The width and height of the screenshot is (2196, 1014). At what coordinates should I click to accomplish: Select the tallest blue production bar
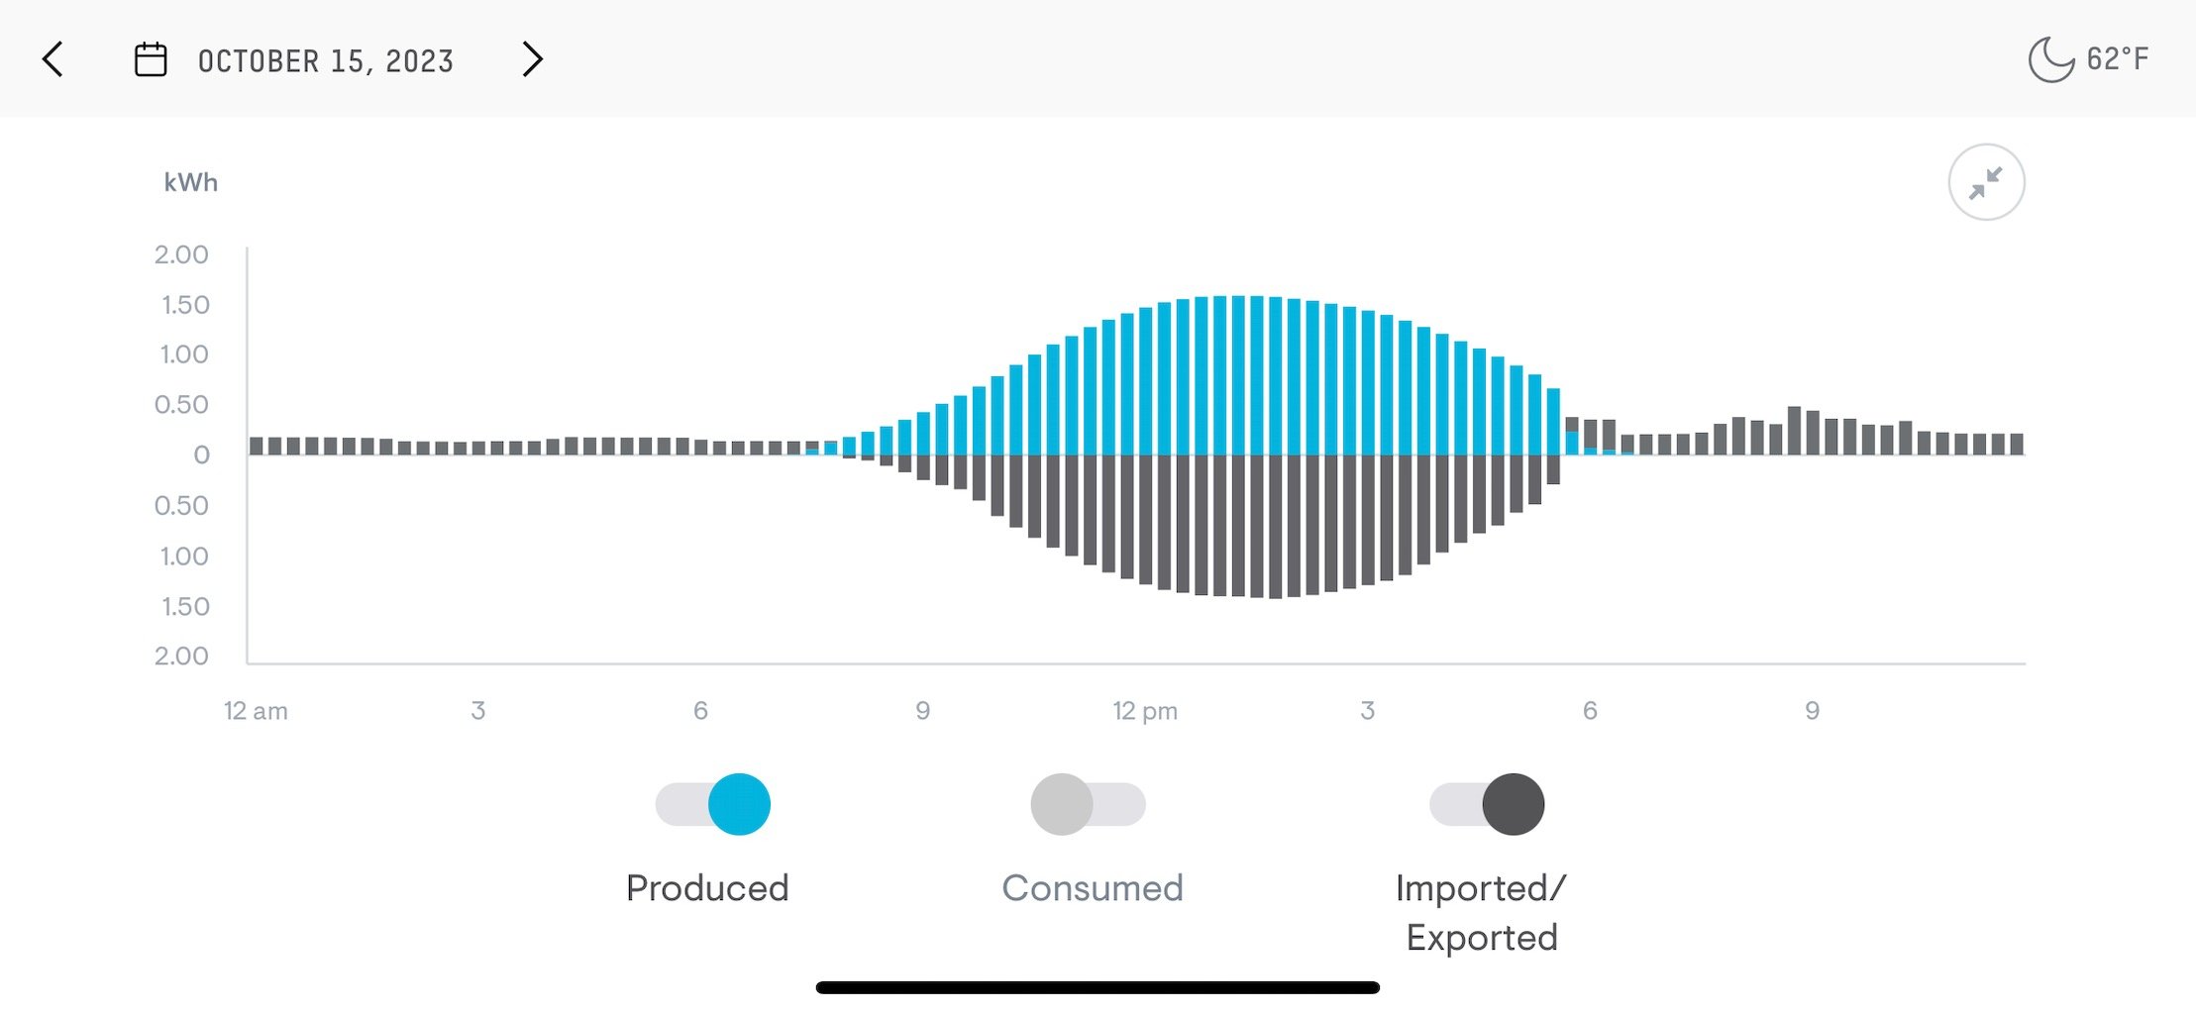coord(1238,375)
